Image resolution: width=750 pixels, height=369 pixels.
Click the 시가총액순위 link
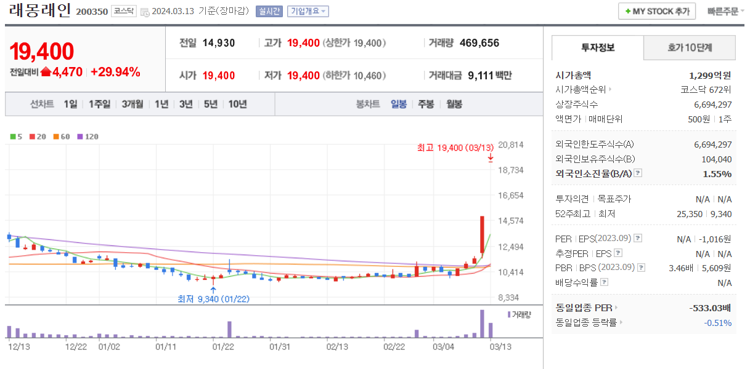tap(581, 90)
